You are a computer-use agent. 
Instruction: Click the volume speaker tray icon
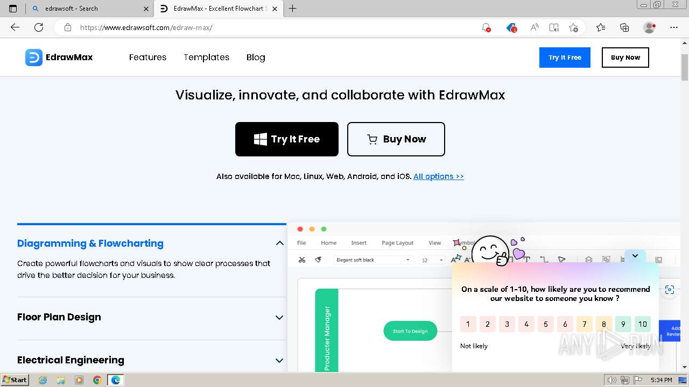pos(612,380)
